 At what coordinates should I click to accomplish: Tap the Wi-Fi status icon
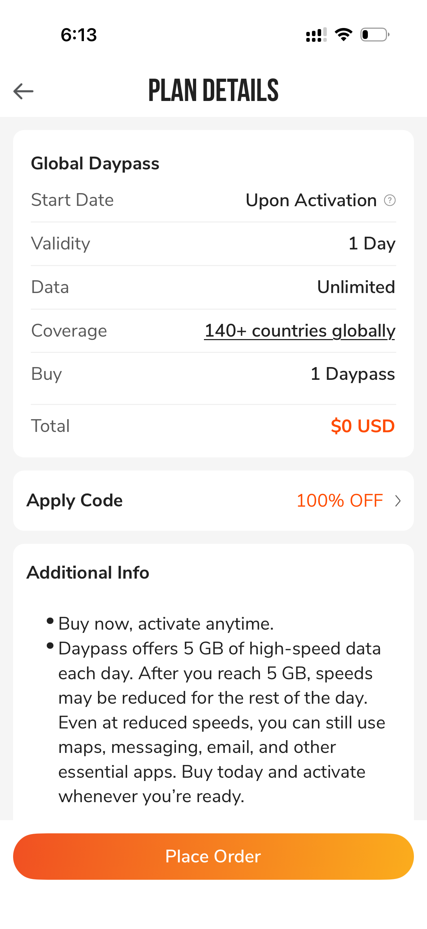[x=343, y=35]
